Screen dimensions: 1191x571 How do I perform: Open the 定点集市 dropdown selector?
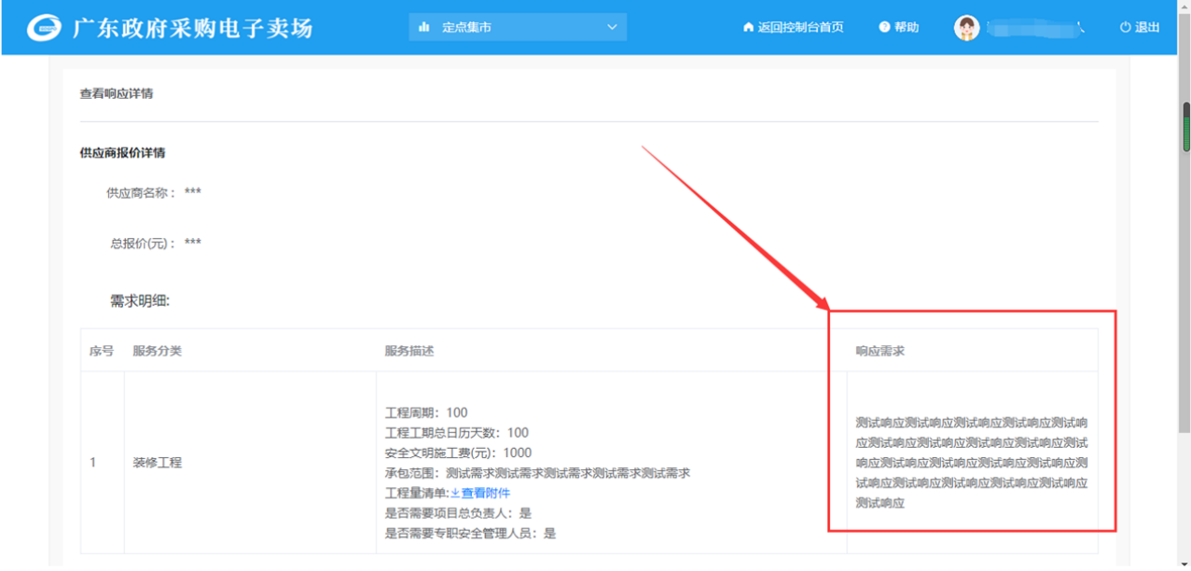coord(518,28)
